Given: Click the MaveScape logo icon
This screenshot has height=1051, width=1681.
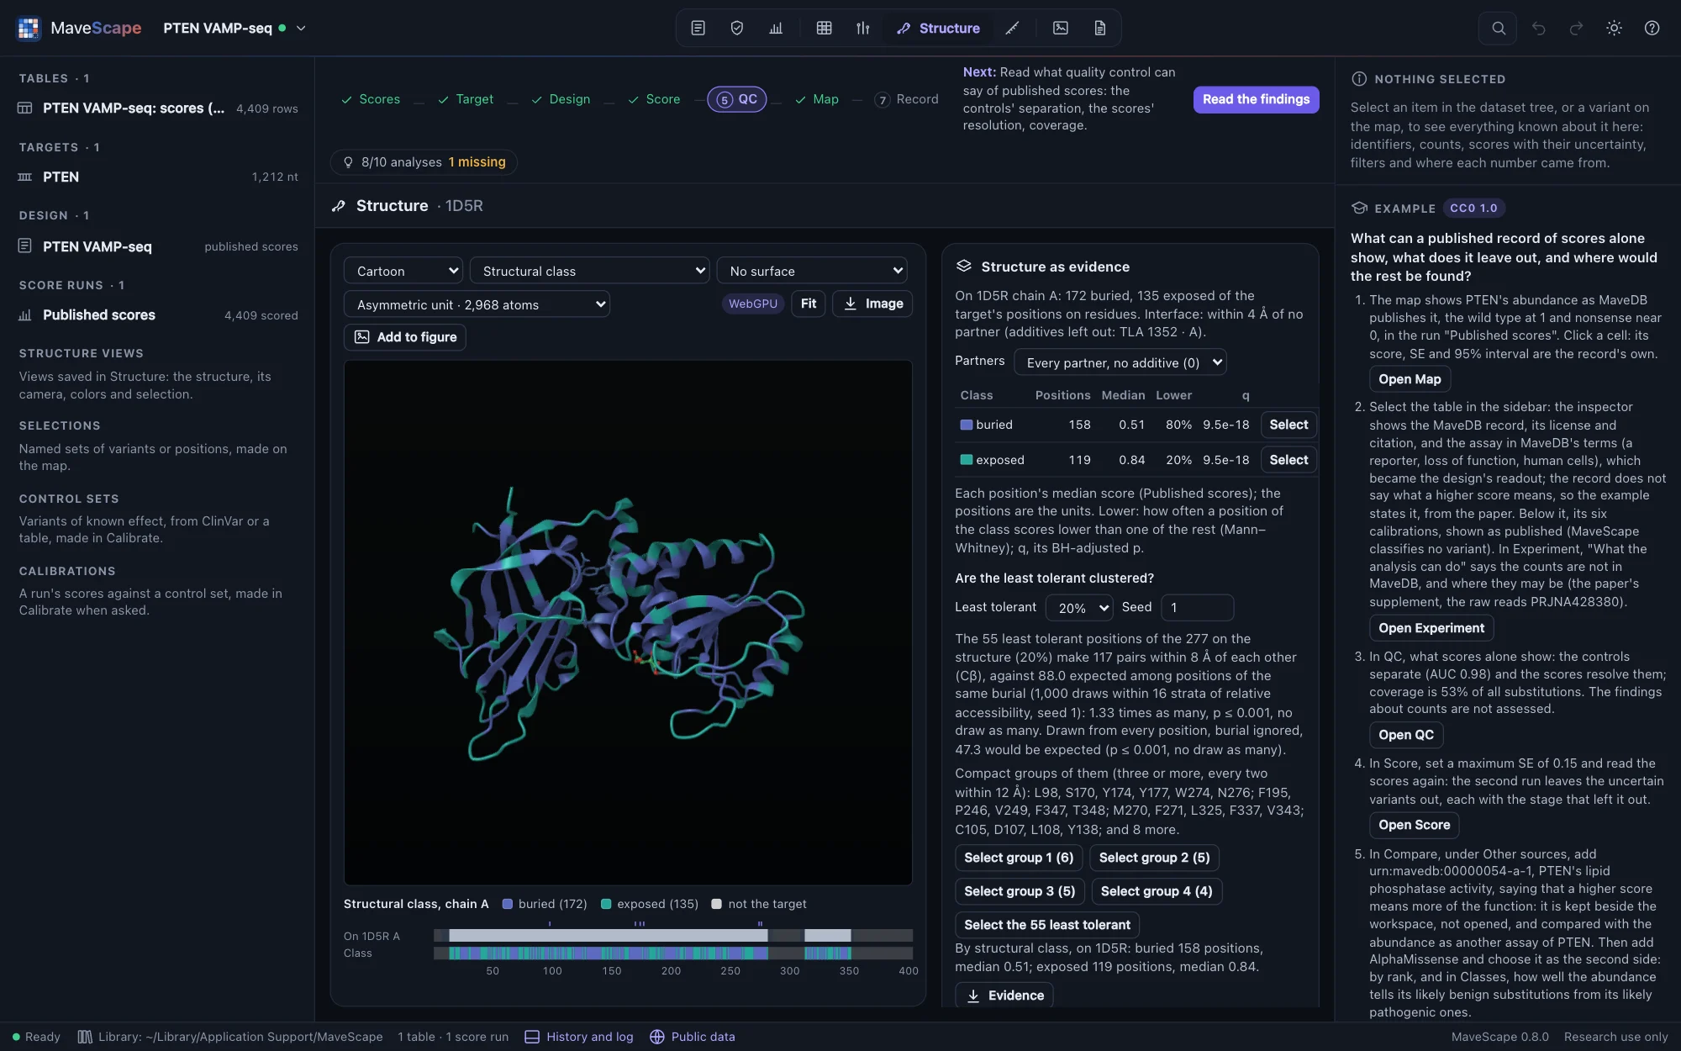Looking at the screenshot, I should (x=29, y=28).
